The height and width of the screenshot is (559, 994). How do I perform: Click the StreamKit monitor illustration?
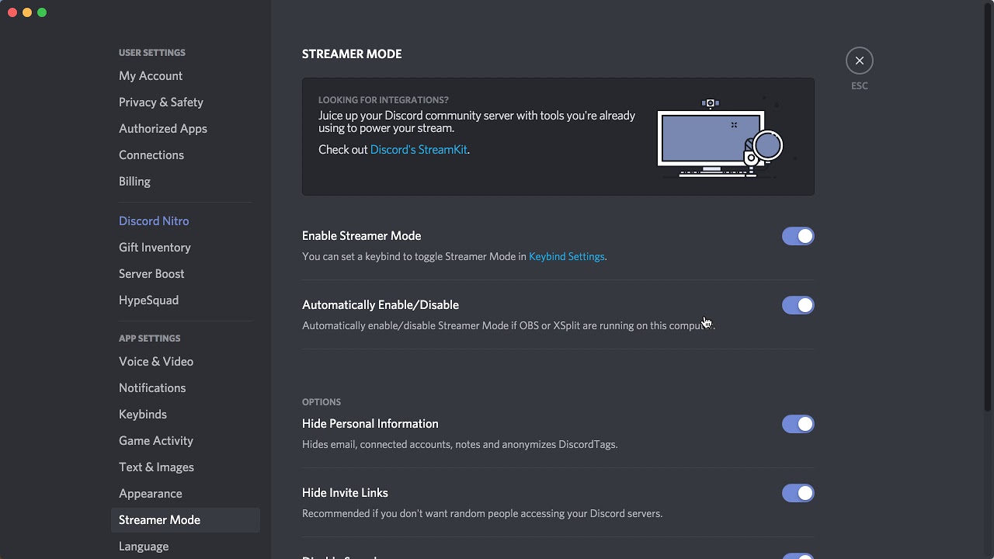pos(719,138)
